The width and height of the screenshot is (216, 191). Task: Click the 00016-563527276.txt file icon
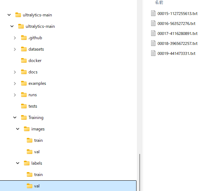click(153, 23)
